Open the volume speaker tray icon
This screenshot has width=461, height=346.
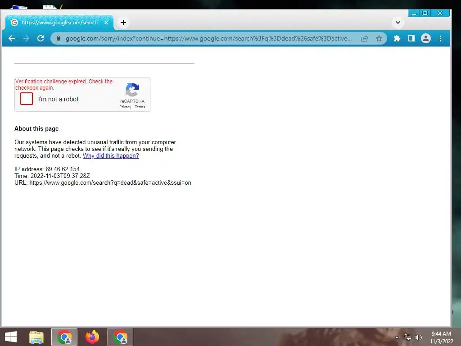[x=419, y=337]
